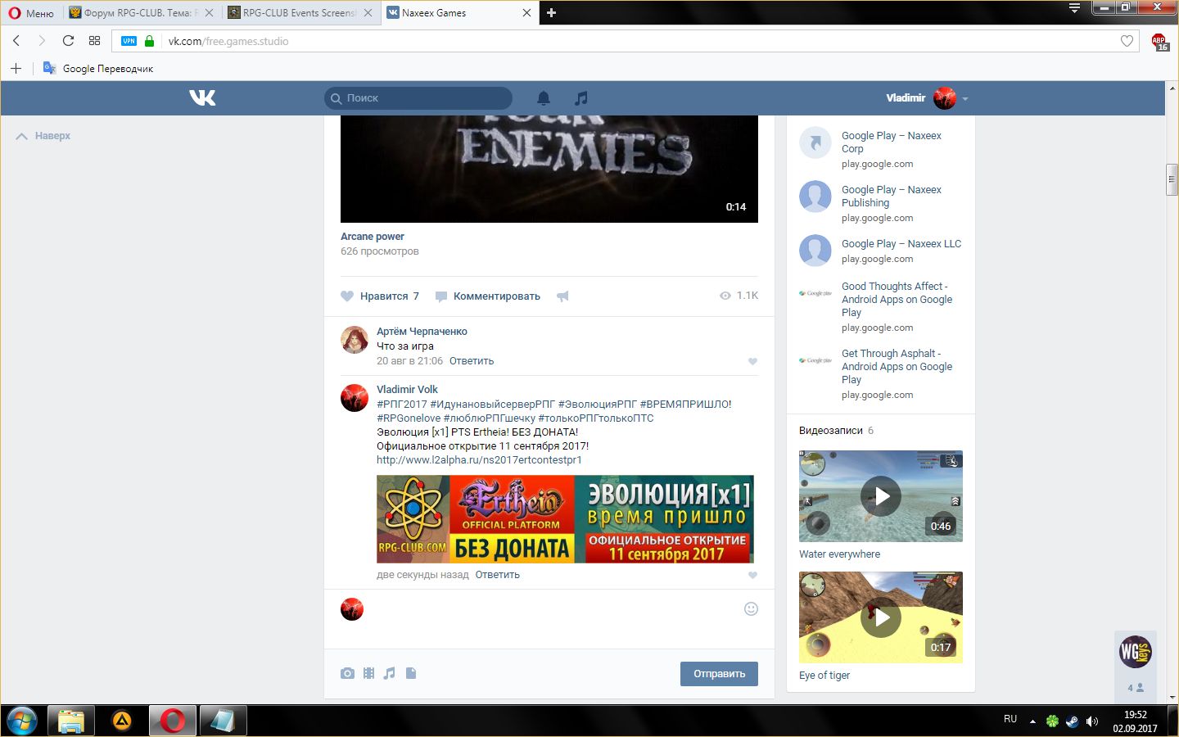The height and width of the screenshot is (737, 1179).
Task: Click the address bar URL vk.com/free.games.studio
Action: point(228,41)
